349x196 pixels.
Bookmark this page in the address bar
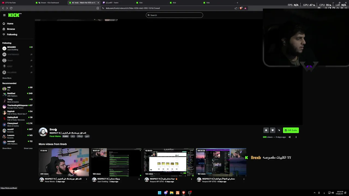(98, 8)
